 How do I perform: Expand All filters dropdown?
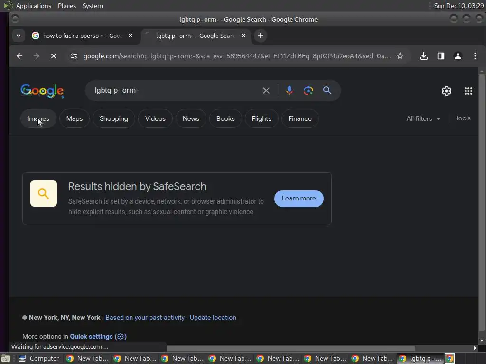point(423,118)
